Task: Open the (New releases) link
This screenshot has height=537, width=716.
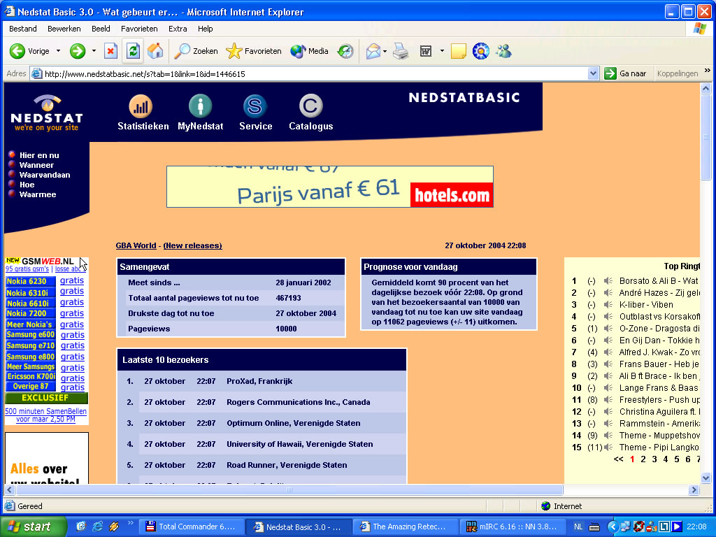Action: [x=193, y=245]
